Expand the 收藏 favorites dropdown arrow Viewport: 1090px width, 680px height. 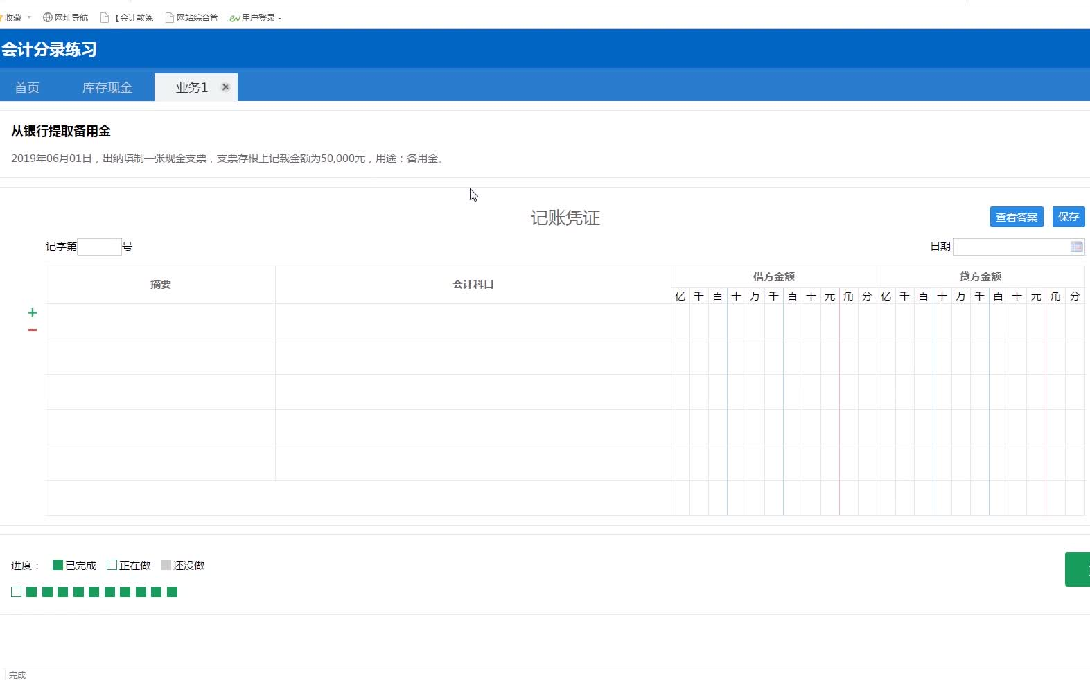click(x=29, y=17)
